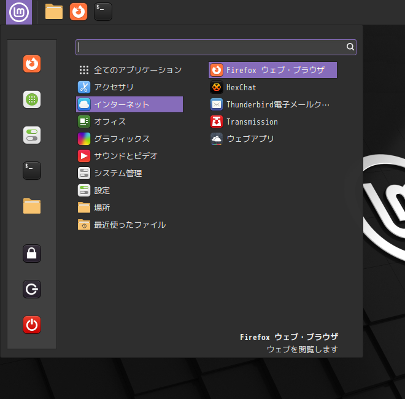Select the アクセサリ category

point(129,87)
